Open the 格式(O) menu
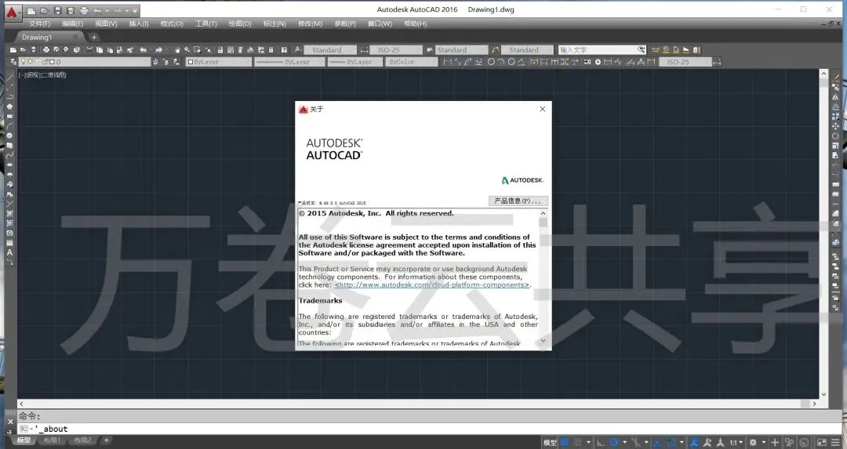Screen dimensions: 847x449 tap(172, 24)
